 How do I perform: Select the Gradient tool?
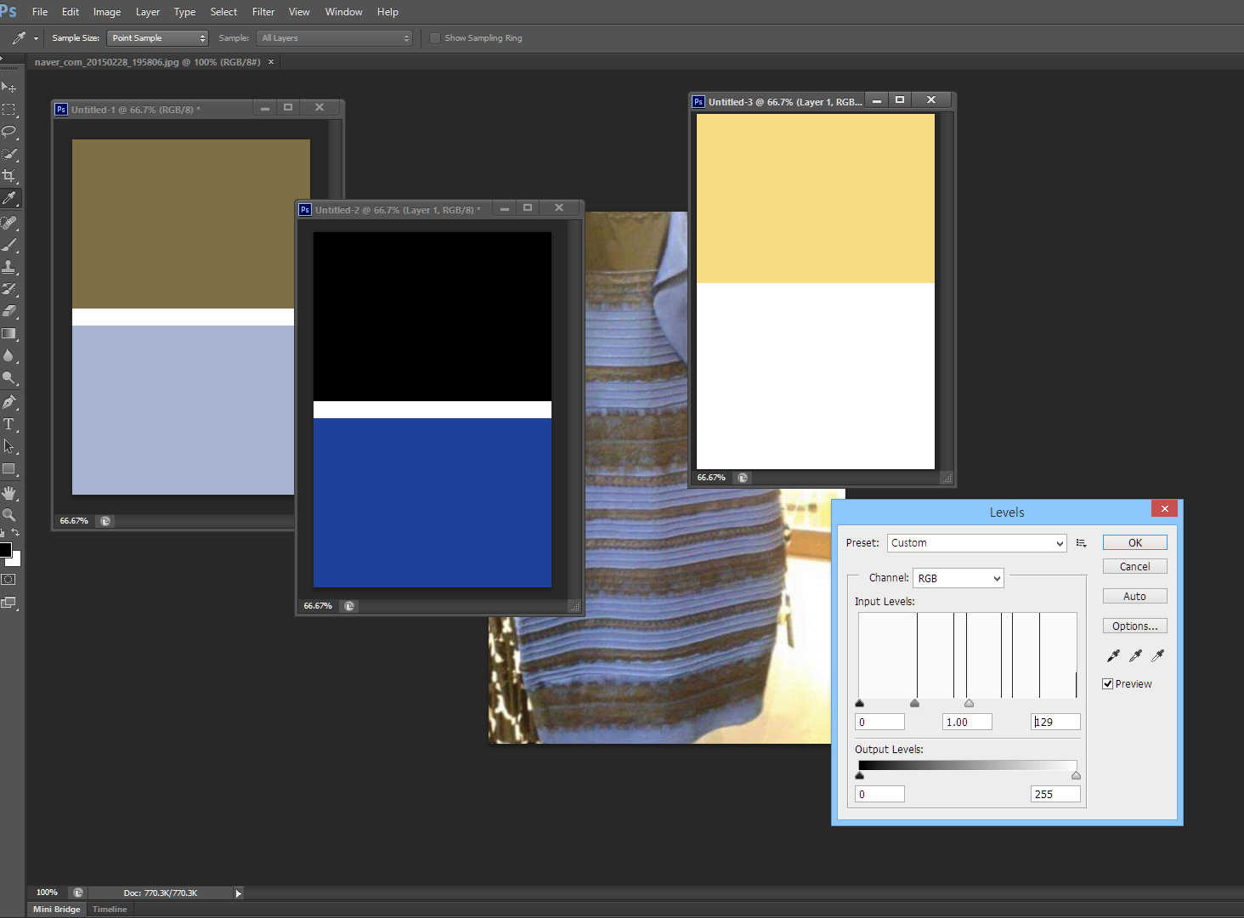click(x=9, y=333)
